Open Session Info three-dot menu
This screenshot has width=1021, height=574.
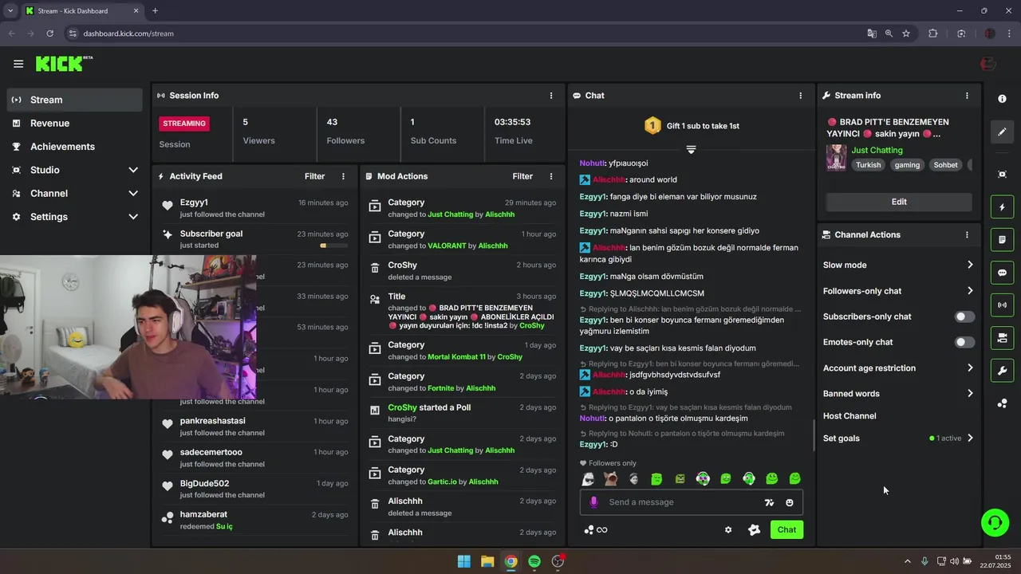coord(551,96)
